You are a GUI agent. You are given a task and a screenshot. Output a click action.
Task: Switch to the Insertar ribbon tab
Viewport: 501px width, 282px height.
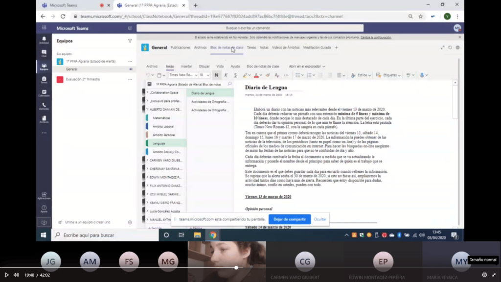point(186,67)
